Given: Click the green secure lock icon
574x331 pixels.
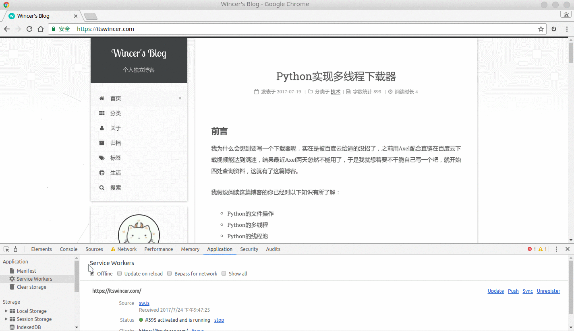Looking at the screenshot, I should (53, 29).
